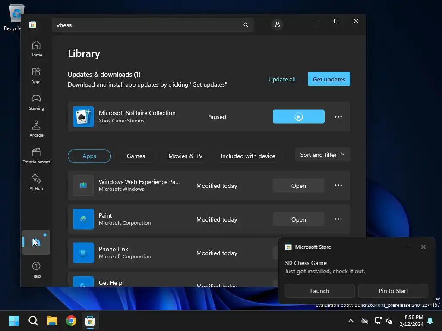
Task: Open more options for Paint
Action: click(338, 219)
